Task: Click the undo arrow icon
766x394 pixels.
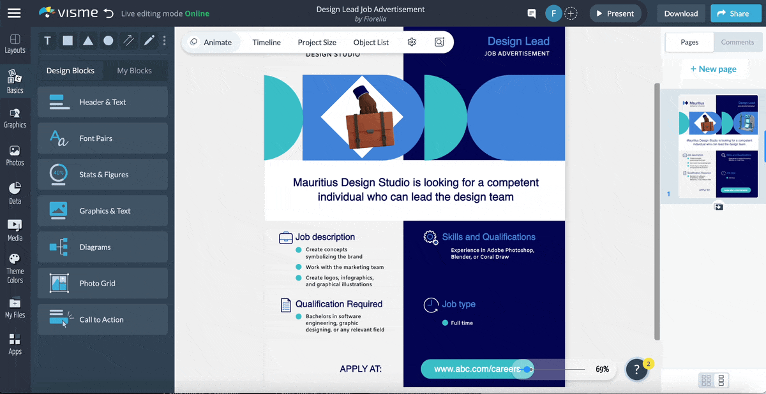Action: pos(109,13)
